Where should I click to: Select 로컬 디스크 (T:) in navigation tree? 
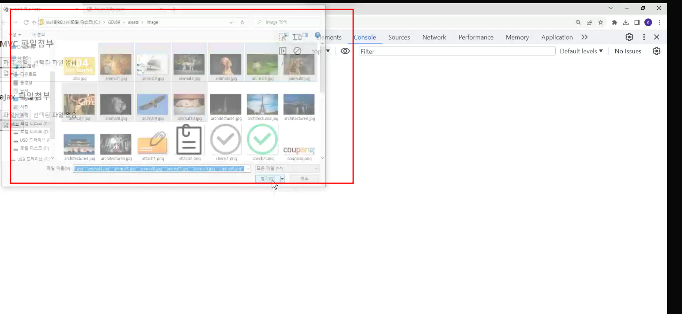[31, 148]
